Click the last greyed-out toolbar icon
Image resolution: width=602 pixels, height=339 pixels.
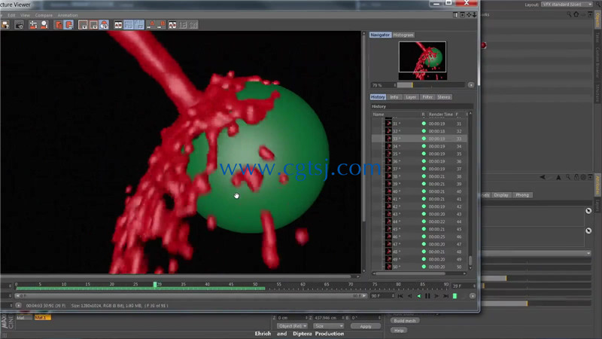click(193, 25)
